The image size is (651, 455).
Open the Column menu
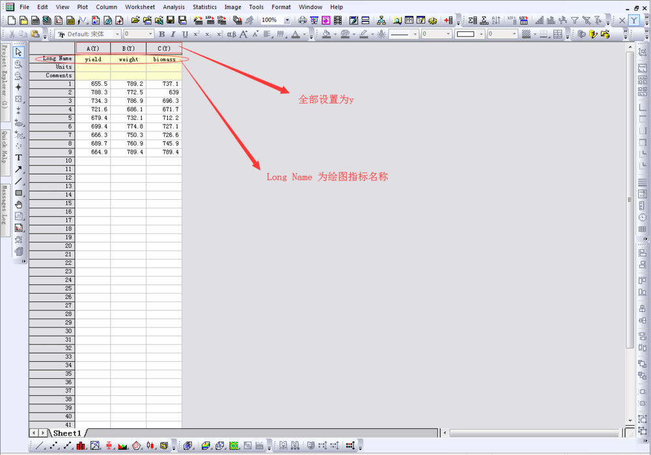pyautogui.click(x=106, y=7)
